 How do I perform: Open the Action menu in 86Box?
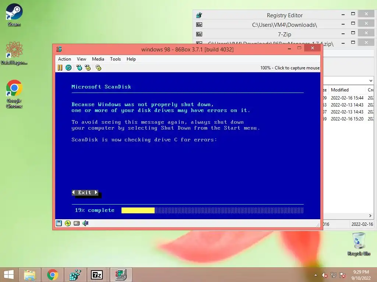click(x=64, y=59)
